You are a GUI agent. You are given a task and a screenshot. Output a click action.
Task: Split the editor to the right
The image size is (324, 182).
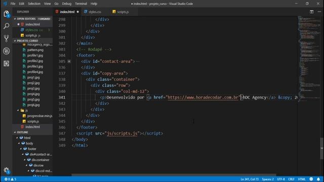pyautogui.click(x=312, y=12)
